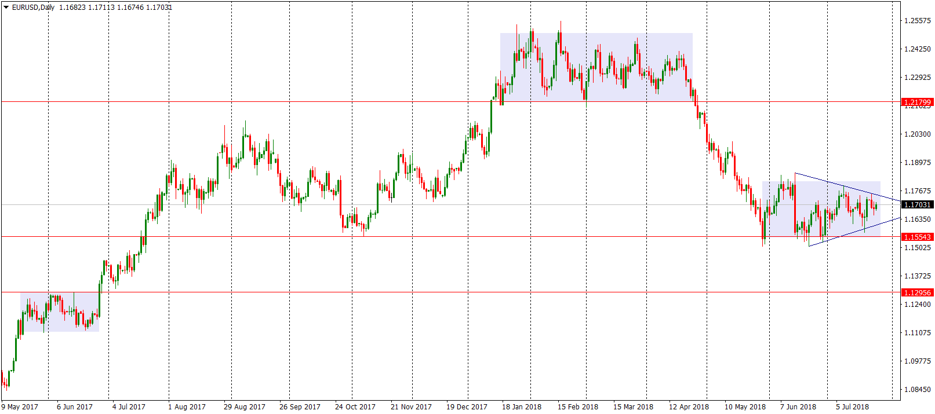Click the low price value 1.16746
Image resolution: width=935 pixels, height=414 pixels.
coord(130,8)
